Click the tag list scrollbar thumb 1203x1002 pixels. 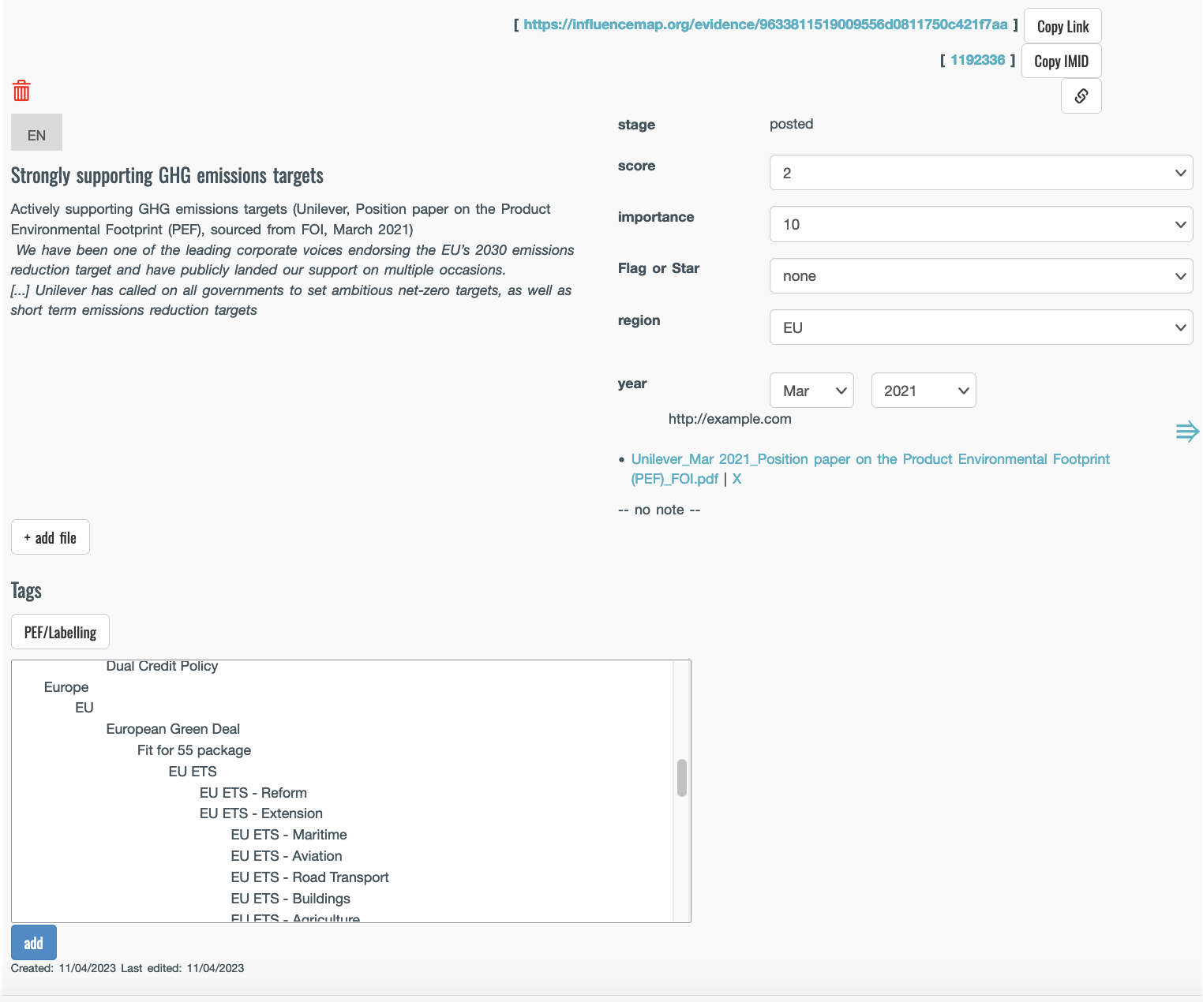682,778
